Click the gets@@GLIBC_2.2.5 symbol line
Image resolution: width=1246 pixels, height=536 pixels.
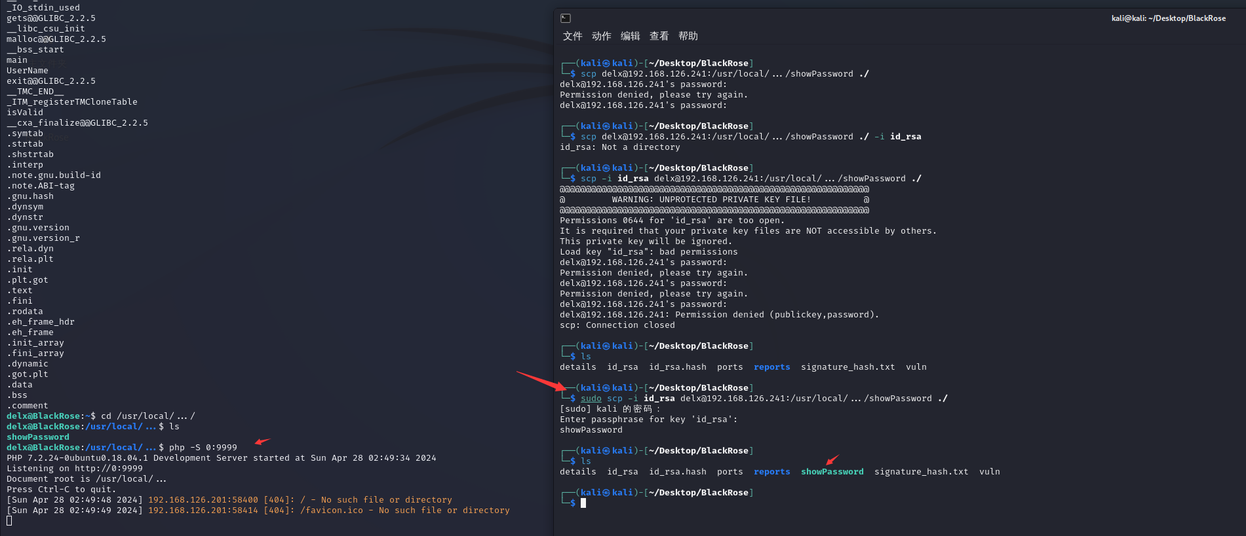pyautogui.click(x=51, y=18)
